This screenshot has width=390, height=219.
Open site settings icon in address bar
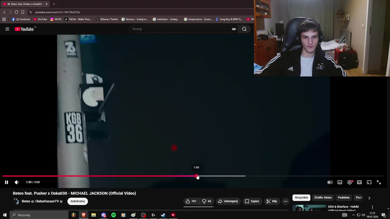pos(30,12)
